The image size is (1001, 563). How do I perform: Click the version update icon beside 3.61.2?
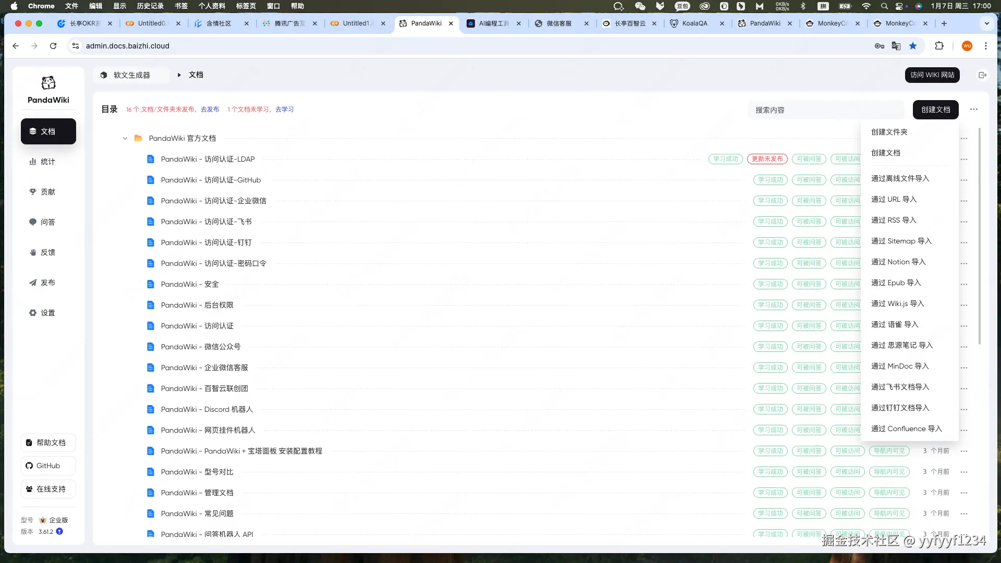[x=59, y=531]
